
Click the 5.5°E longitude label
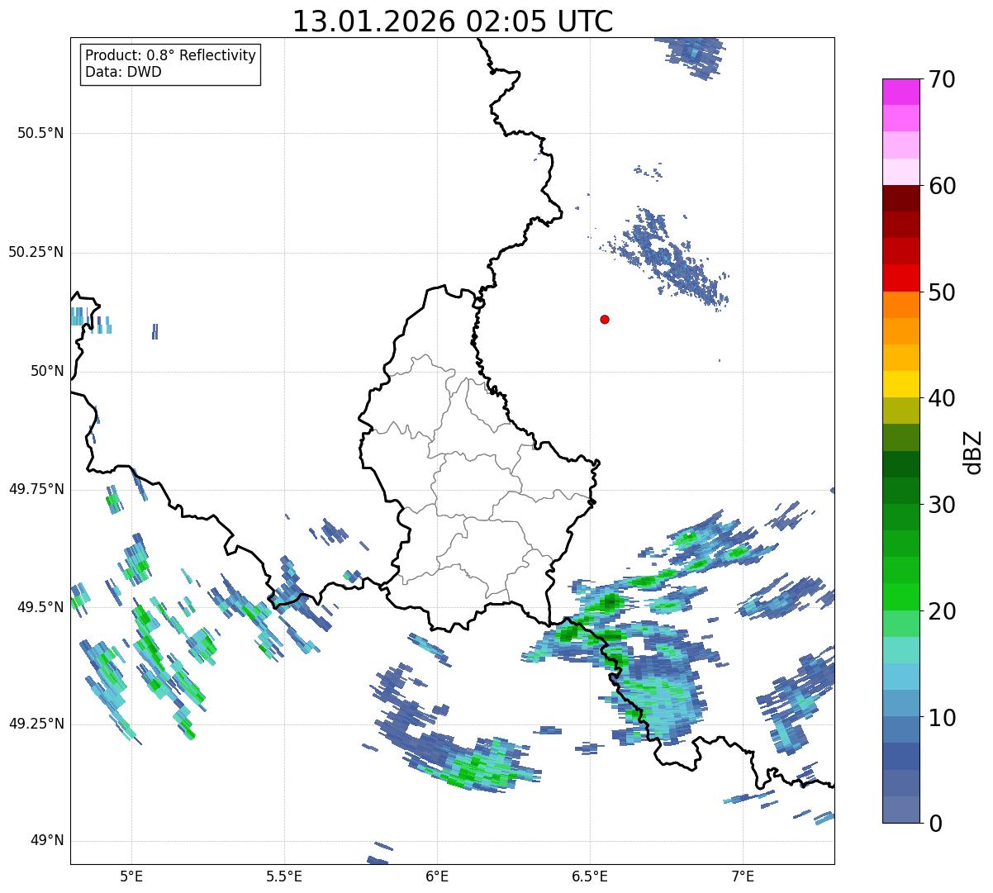tap(284, 876)
